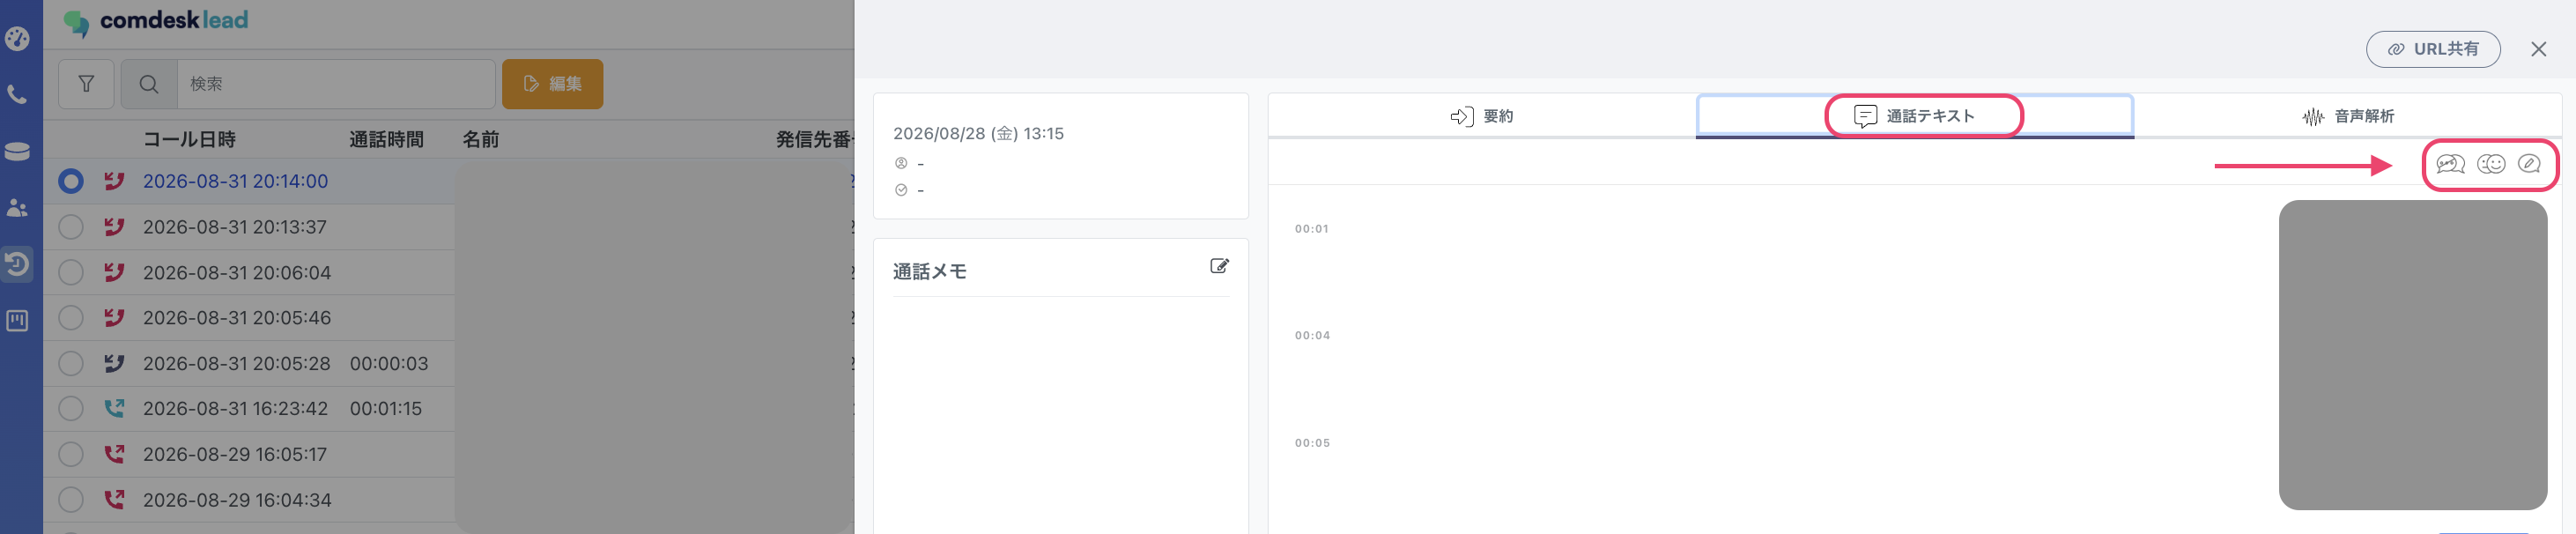Jump to transcript timestamp 00:04
Image resolution: width=2576 pixels, height=534 pixels.
click(x=1312, y=336)
